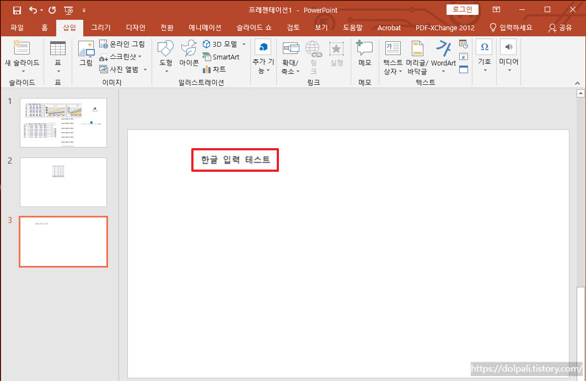Insert a SmartArt graphic
The image size is (586, 381).
pos(221,57)
